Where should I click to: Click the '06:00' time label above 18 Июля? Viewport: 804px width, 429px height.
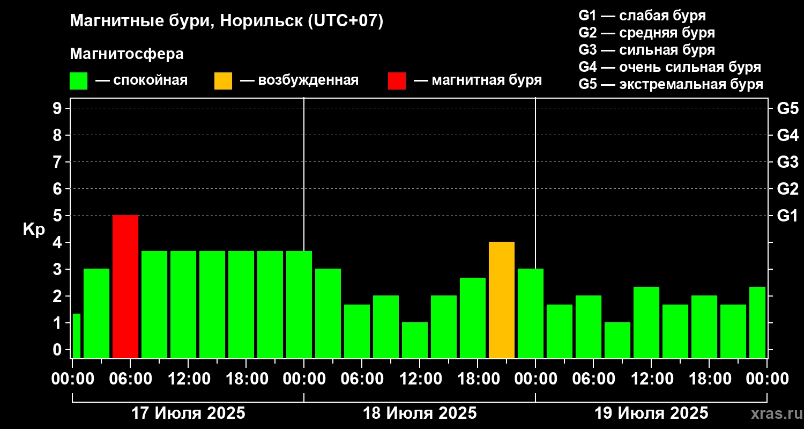point(362,379)
